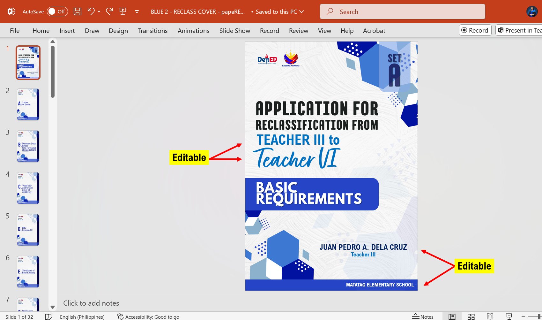Click the PowerPoint app icon in title bar
The image size is (542, 320).
(x=11, y=11)
